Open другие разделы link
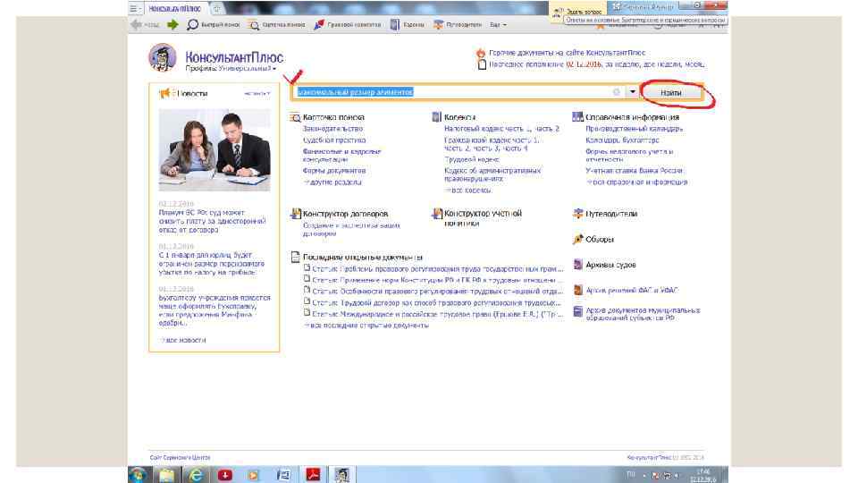 [x=333, y=182]
